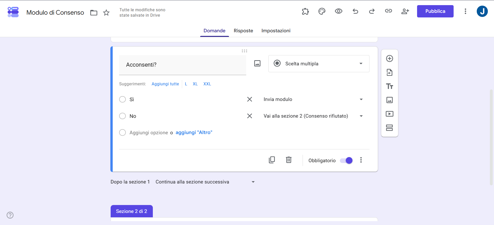This screenshot has width=494, height=225.
Task: Customize theme palette icon
Action: coord(322,11)
